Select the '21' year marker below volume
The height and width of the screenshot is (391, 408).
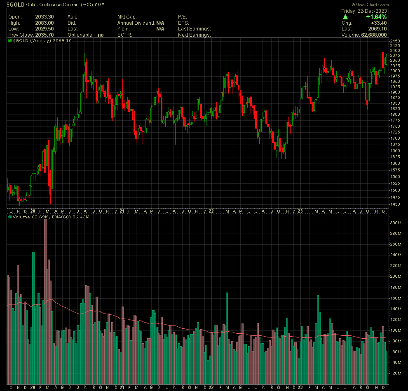(122, 388)
